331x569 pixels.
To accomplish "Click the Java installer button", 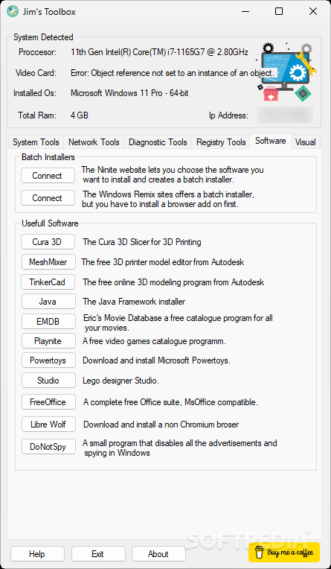I will pyautogui.click(x=48, y=302).
